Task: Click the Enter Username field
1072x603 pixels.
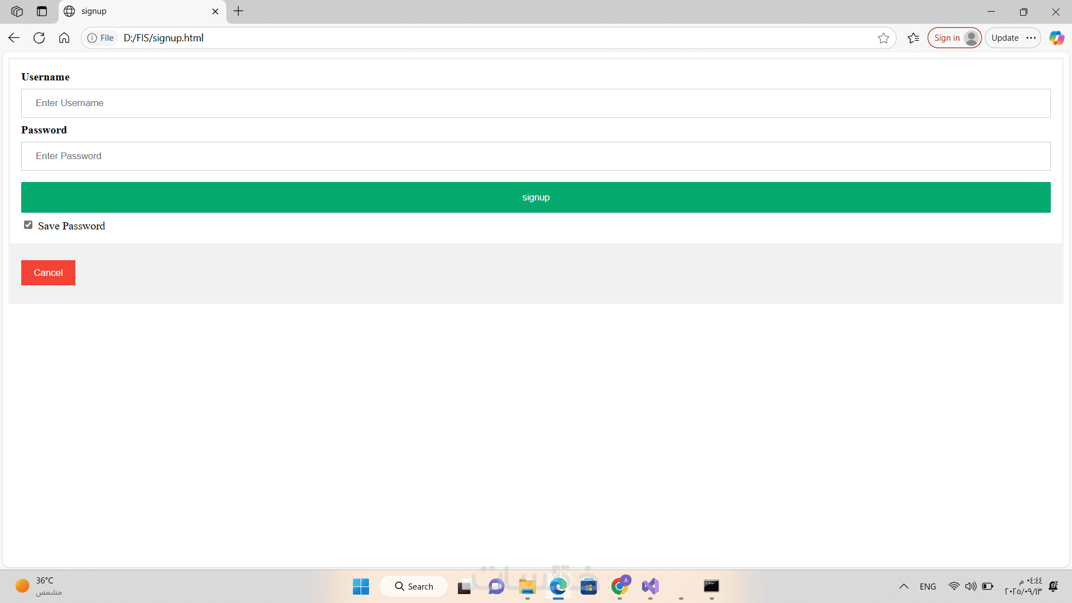Action: [535, 103]
